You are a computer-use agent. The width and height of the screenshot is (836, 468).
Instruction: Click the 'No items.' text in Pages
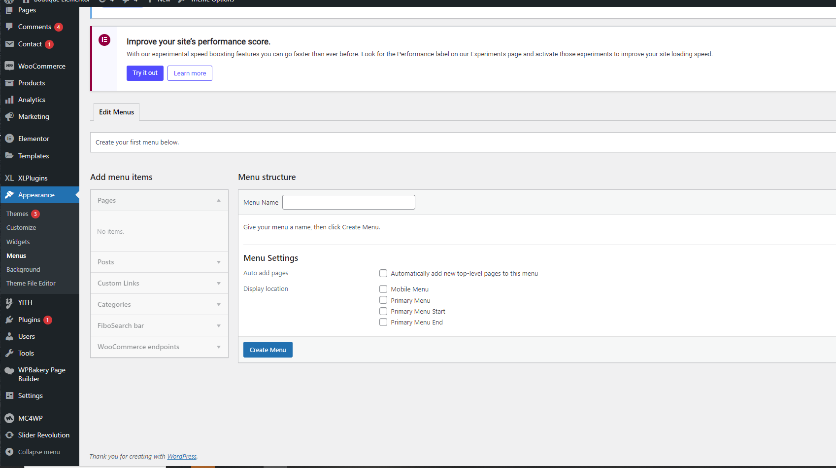110,231
